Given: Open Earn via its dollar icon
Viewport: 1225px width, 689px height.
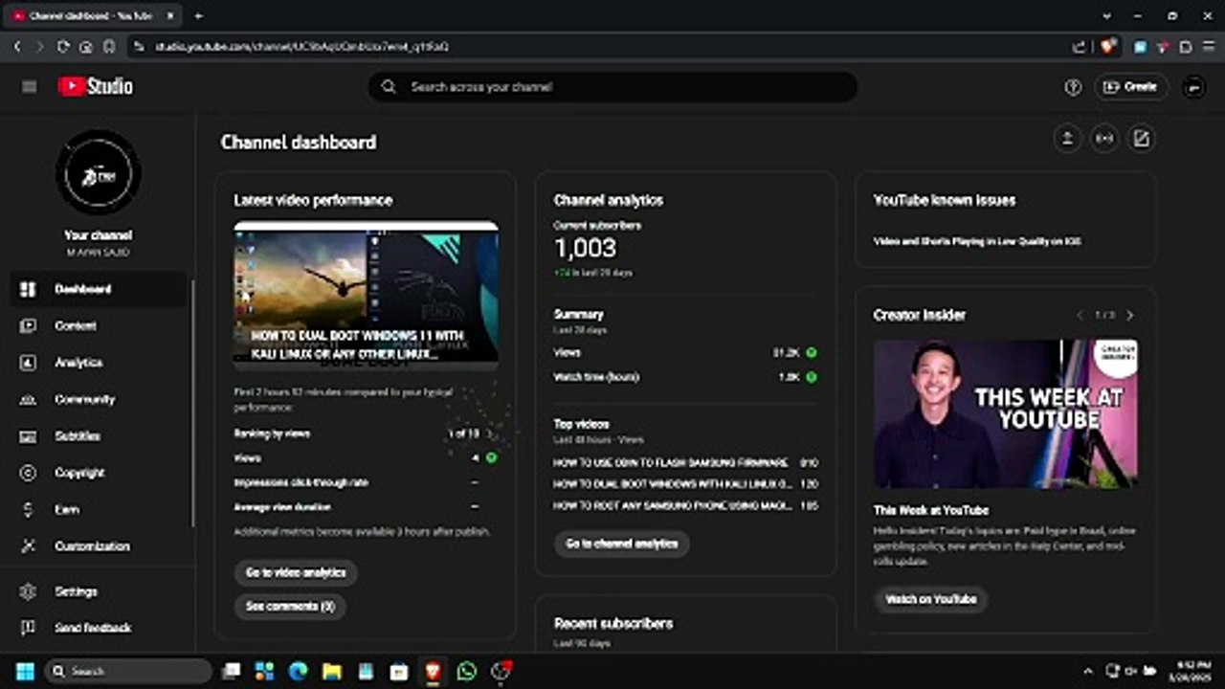Looking at the screenshot, I should point(28,510).
